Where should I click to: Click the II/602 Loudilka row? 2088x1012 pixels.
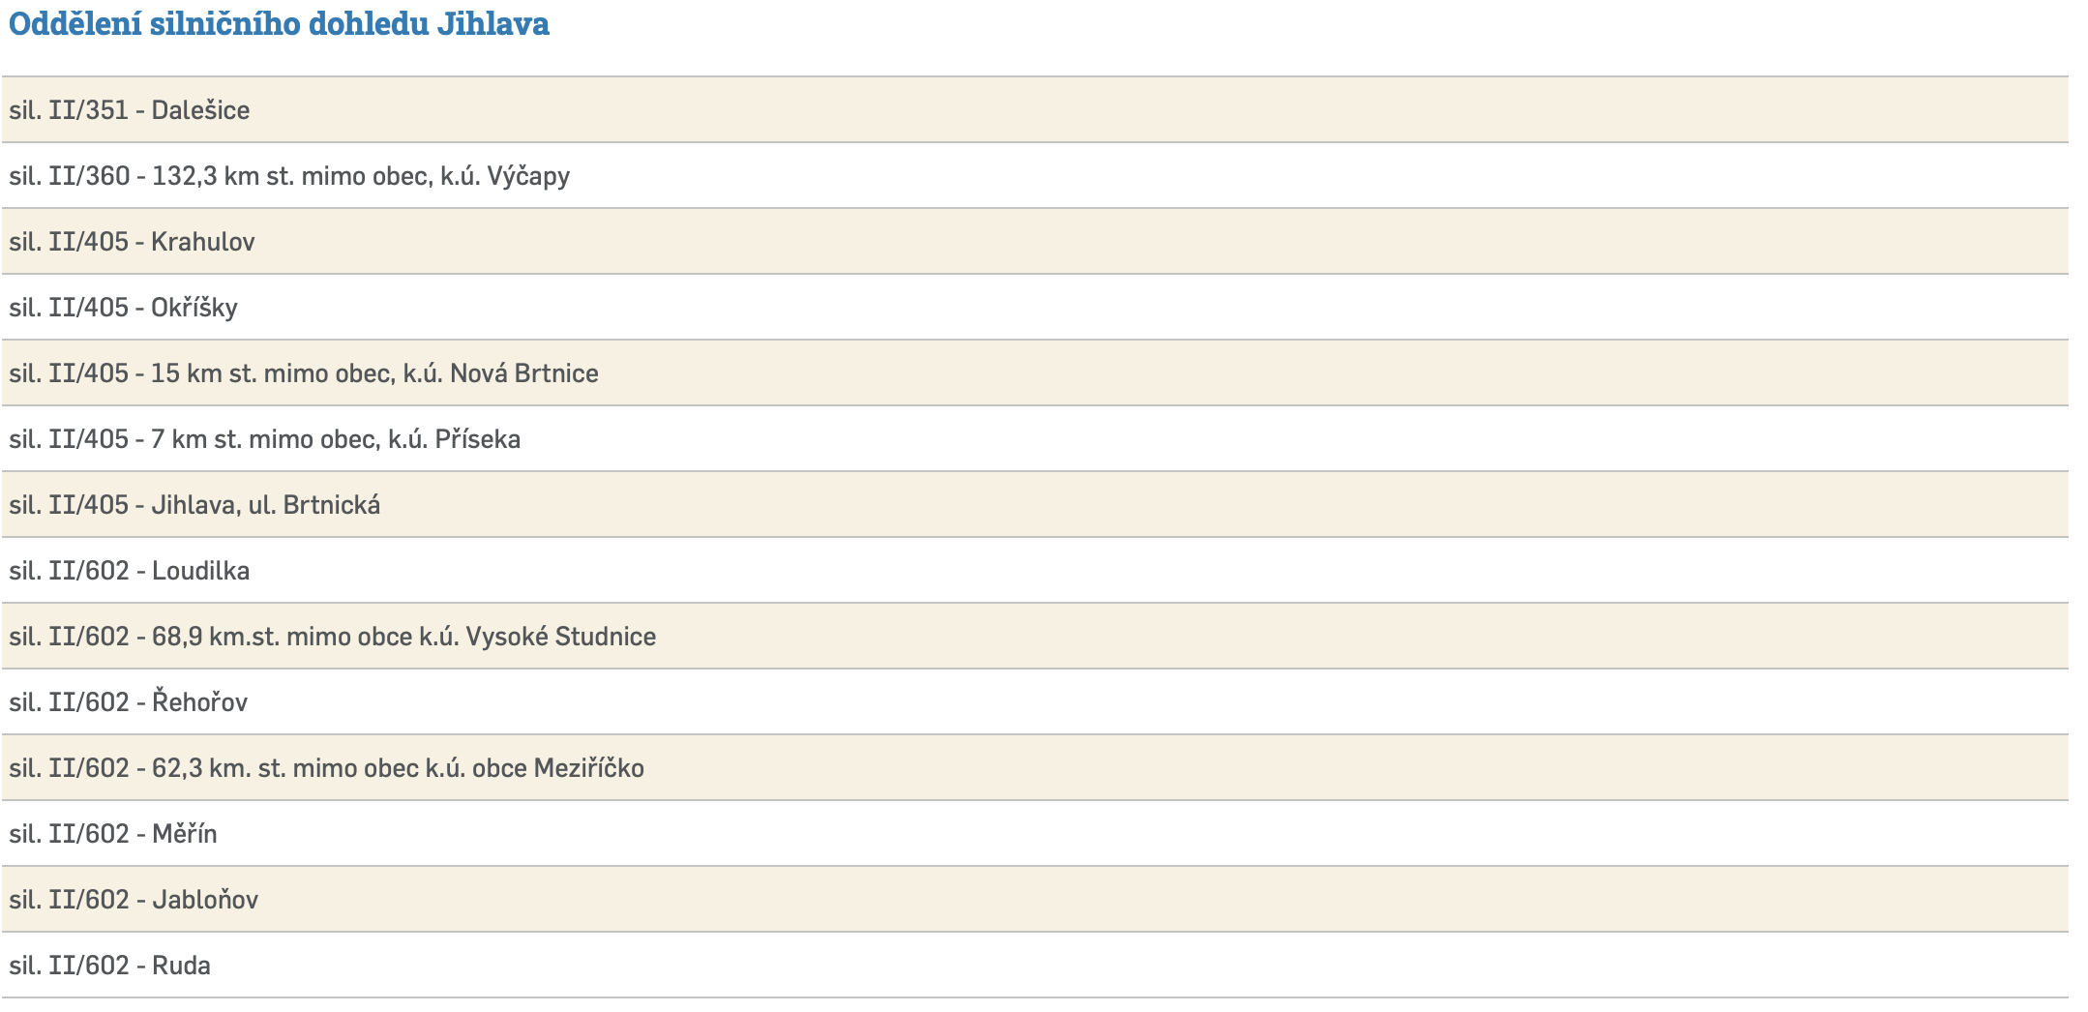[130, 571]
